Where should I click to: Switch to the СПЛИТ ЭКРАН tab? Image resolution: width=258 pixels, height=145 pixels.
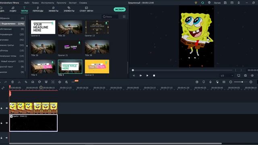point(86,9)
